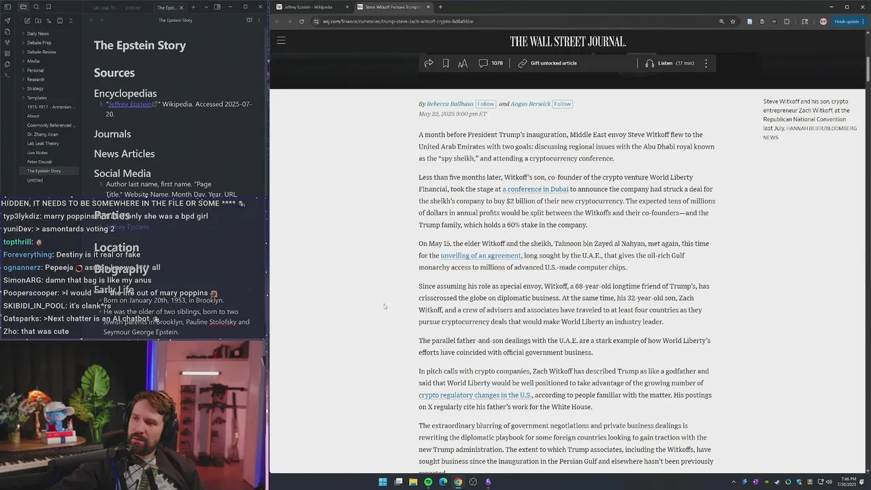Close The Epstein Story tab in Obsidian
The height and width of the screenshot is (490, 871).
click(x=182, y=7)
